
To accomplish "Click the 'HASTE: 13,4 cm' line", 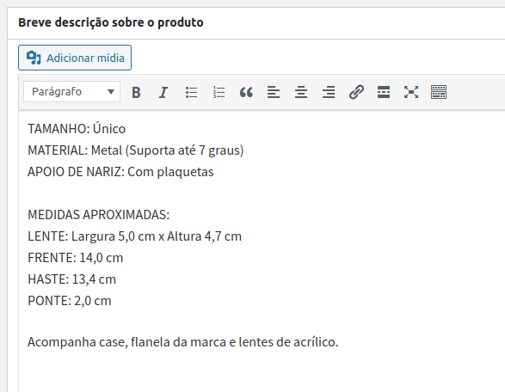I will (71, 279).
